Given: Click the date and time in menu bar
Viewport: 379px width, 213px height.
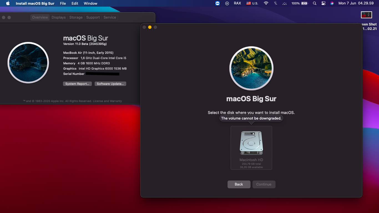Looking at the screenshot, I should pos(356,3).
